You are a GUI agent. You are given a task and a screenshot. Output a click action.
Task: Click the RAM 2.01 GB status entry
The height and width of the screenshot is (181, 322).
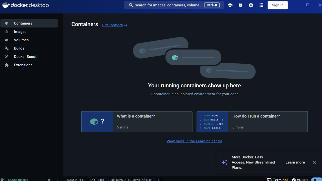coord(77,180)
